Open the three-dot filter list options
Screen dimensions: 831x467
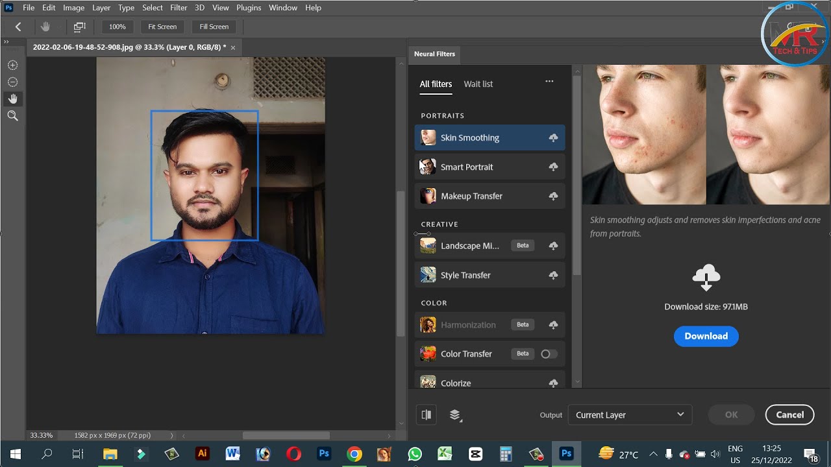(549, 82)
